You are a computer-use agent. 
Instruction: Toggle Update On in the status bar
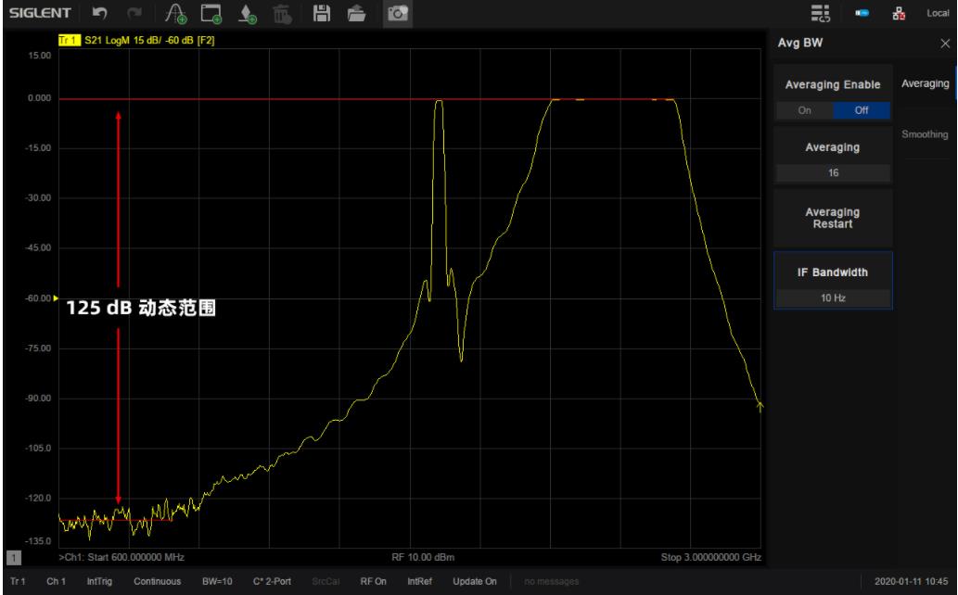474,581
